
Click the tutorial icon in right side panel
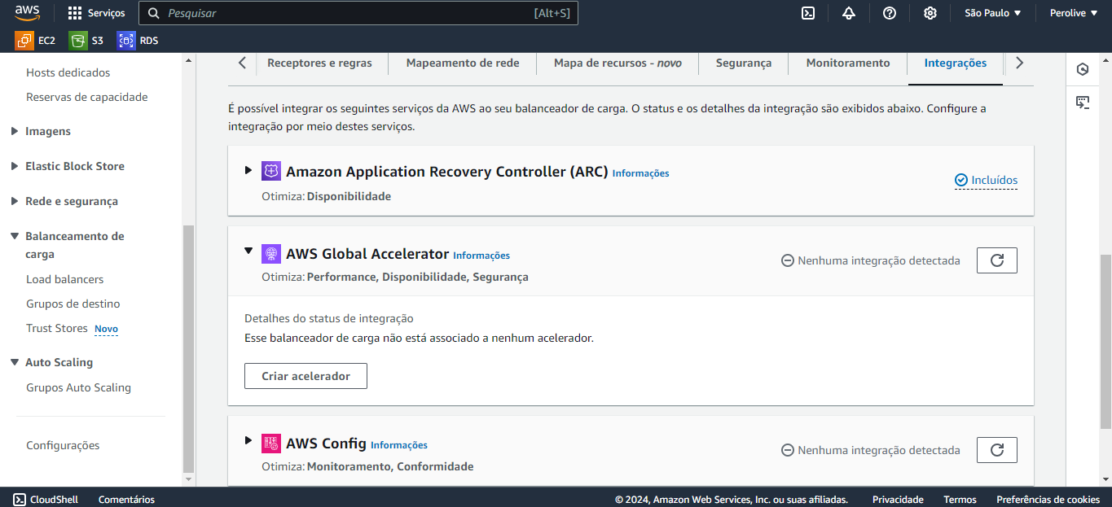pos(1083,102)
